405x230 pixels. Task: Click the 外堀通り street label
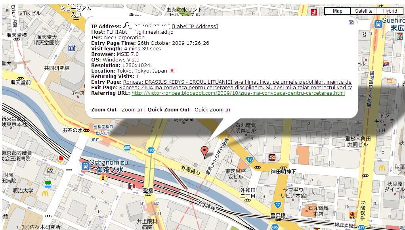pos(191,170)
